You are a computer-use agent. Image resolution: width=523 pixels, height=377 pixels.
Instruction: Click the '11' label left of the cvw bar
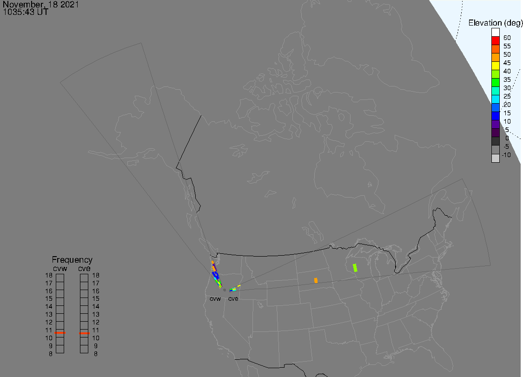(x=49, y=331)
